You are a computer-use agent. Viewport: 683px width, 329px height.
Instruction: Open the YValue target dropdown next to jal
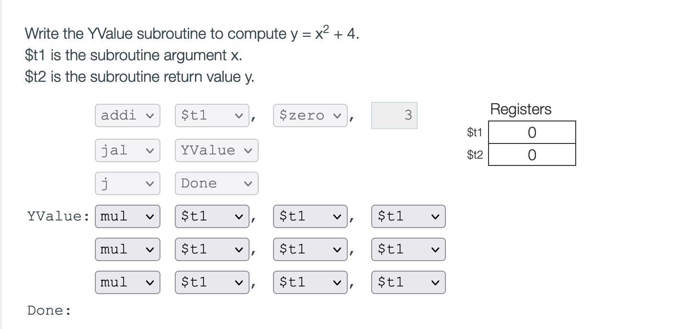click(216, 150)
